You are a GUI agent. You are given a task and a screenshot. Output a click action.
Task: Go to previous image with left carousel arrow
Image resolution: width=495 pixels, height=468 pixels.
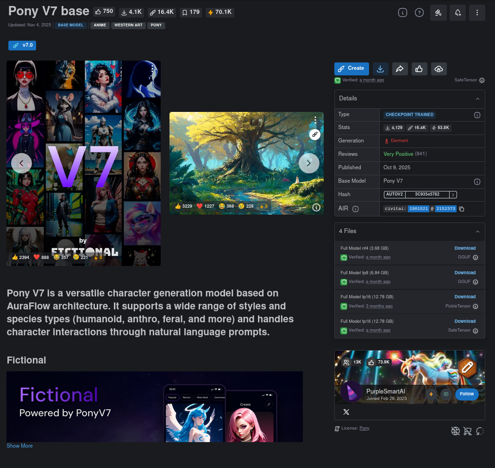tap(21, 163)
